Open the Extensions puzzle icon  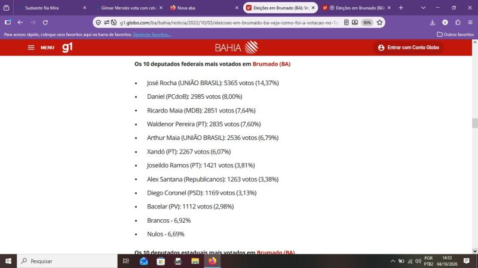click(458, 23)
